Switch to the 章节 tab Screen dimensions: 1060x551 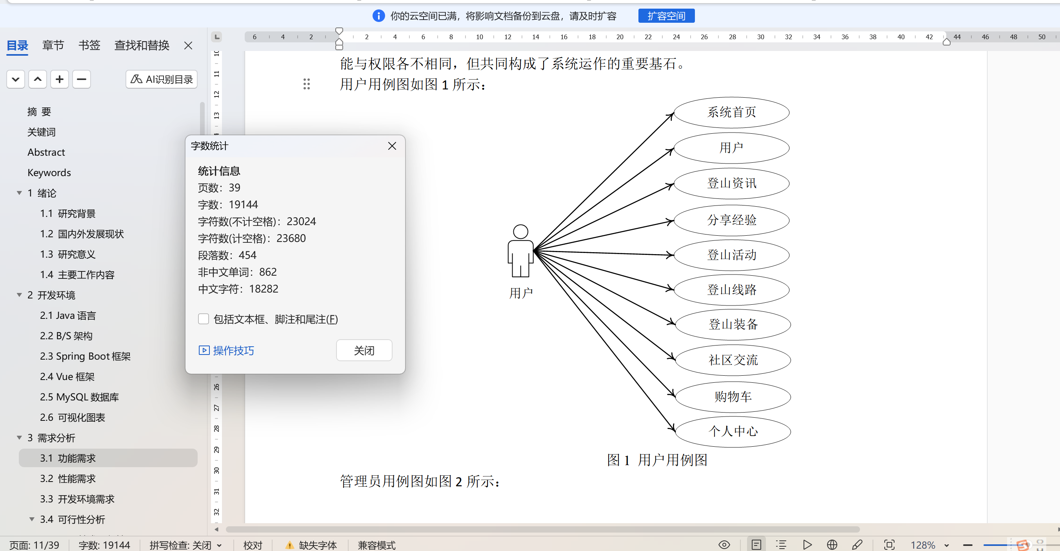53,45
